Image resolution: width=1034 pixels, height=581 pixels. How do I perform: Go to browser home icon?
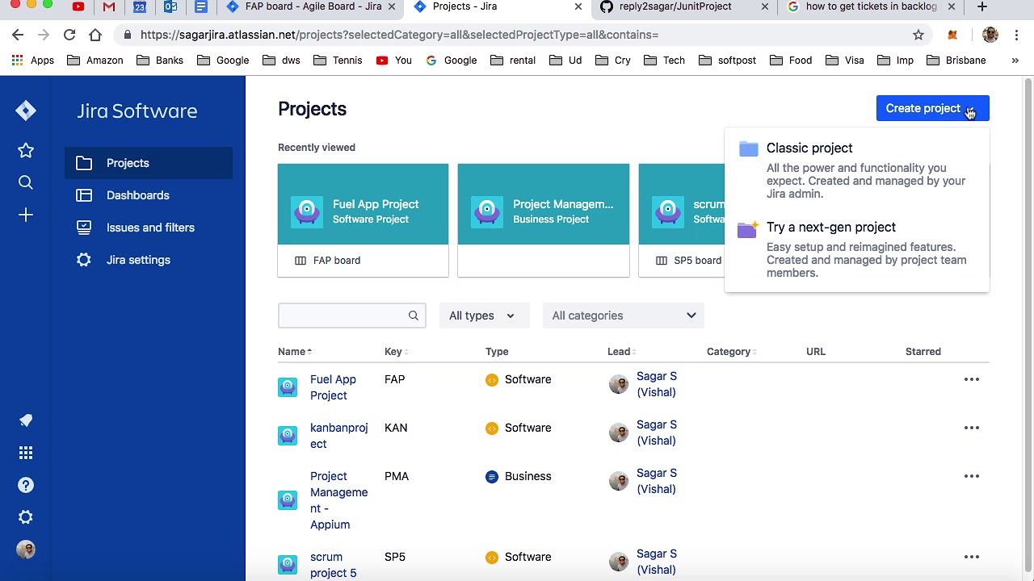pos(95,35)
